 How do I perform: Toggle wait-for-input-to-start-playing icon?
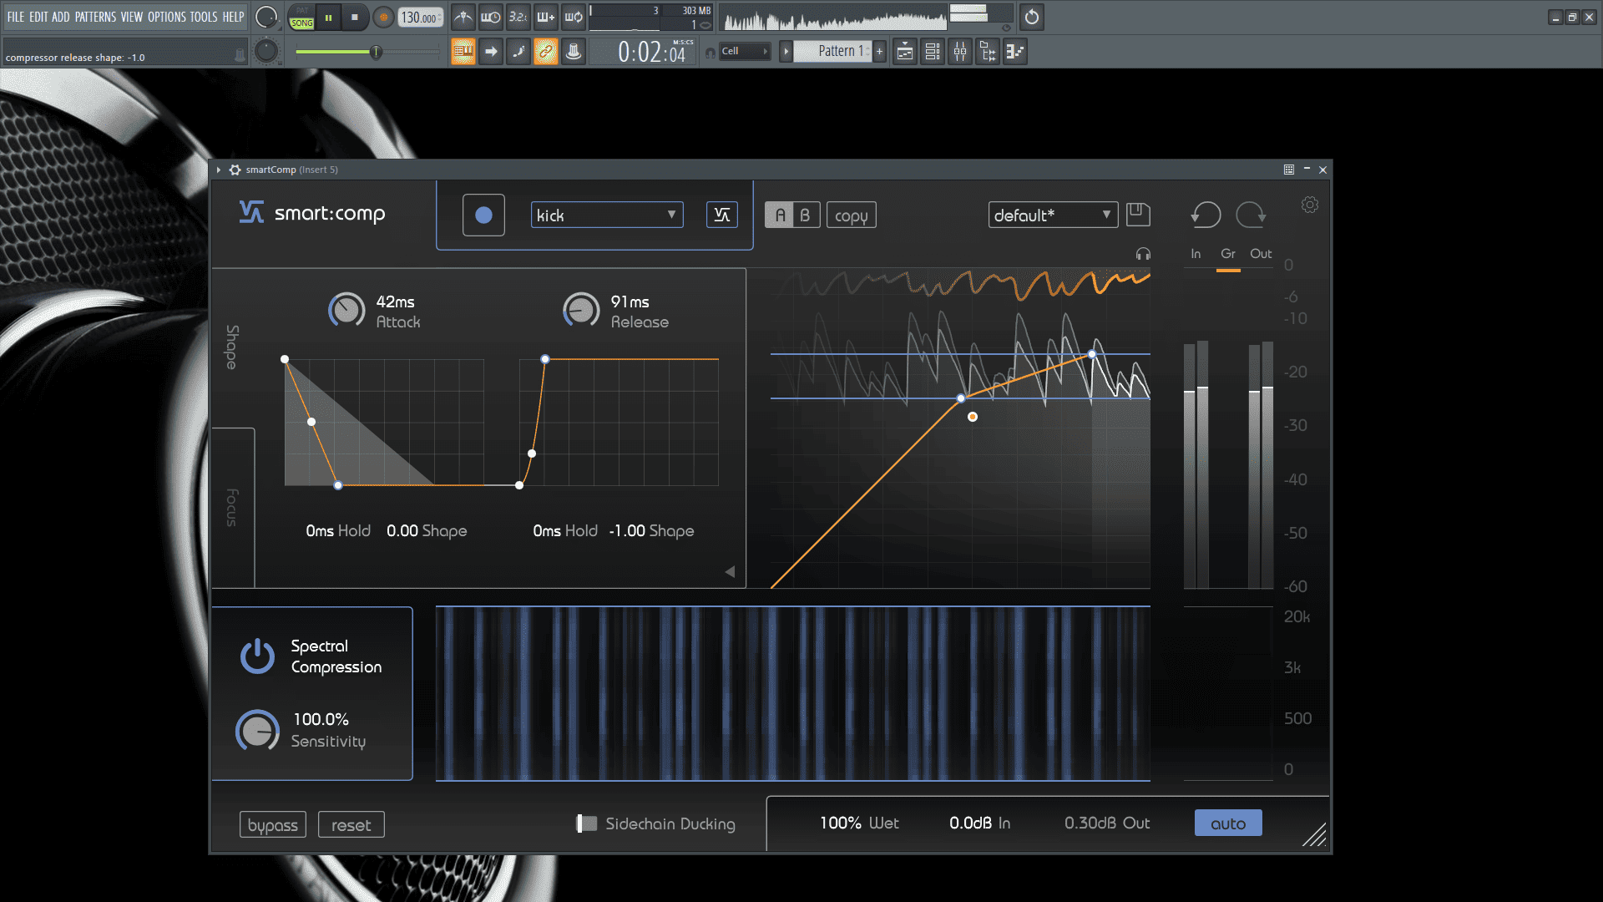[491, 17]
